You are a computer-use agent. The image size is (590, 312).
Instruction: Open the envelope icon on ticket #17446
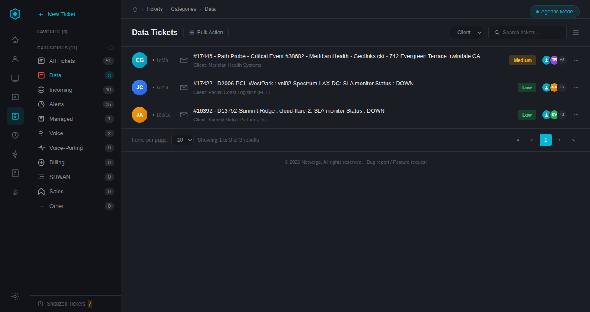pos(184,60)
